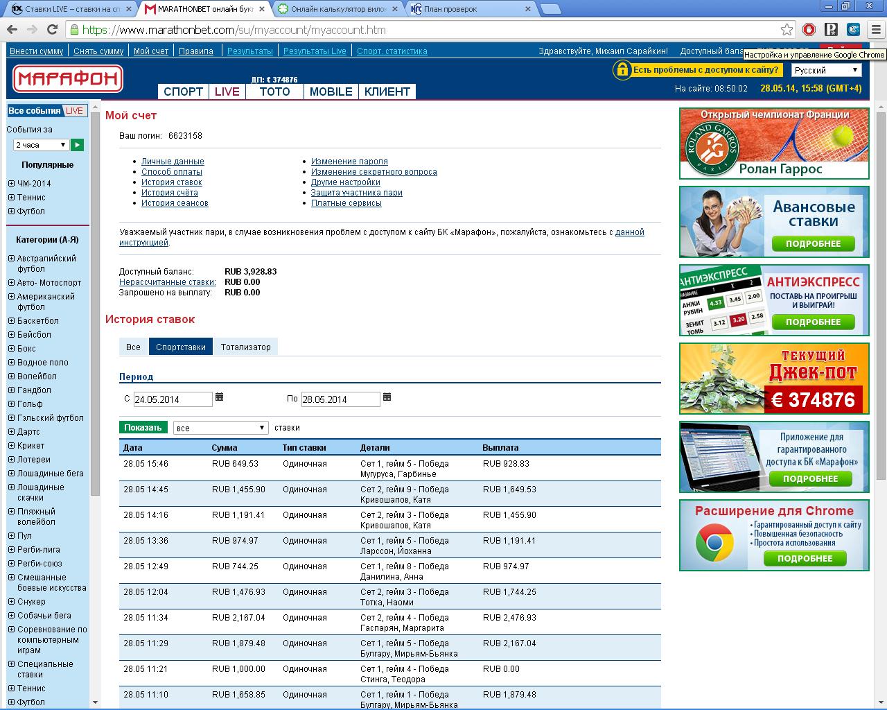This screenshot has height=710, width=887.
Task: Expand the ЧМ-2014 category
Action: [11, 184]
